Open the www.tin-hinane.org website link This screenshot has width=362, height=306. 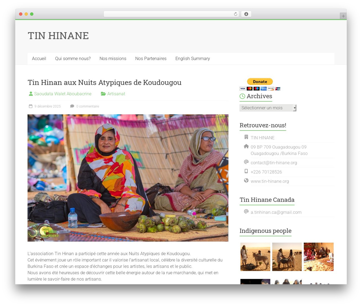[x=270, y=181]
